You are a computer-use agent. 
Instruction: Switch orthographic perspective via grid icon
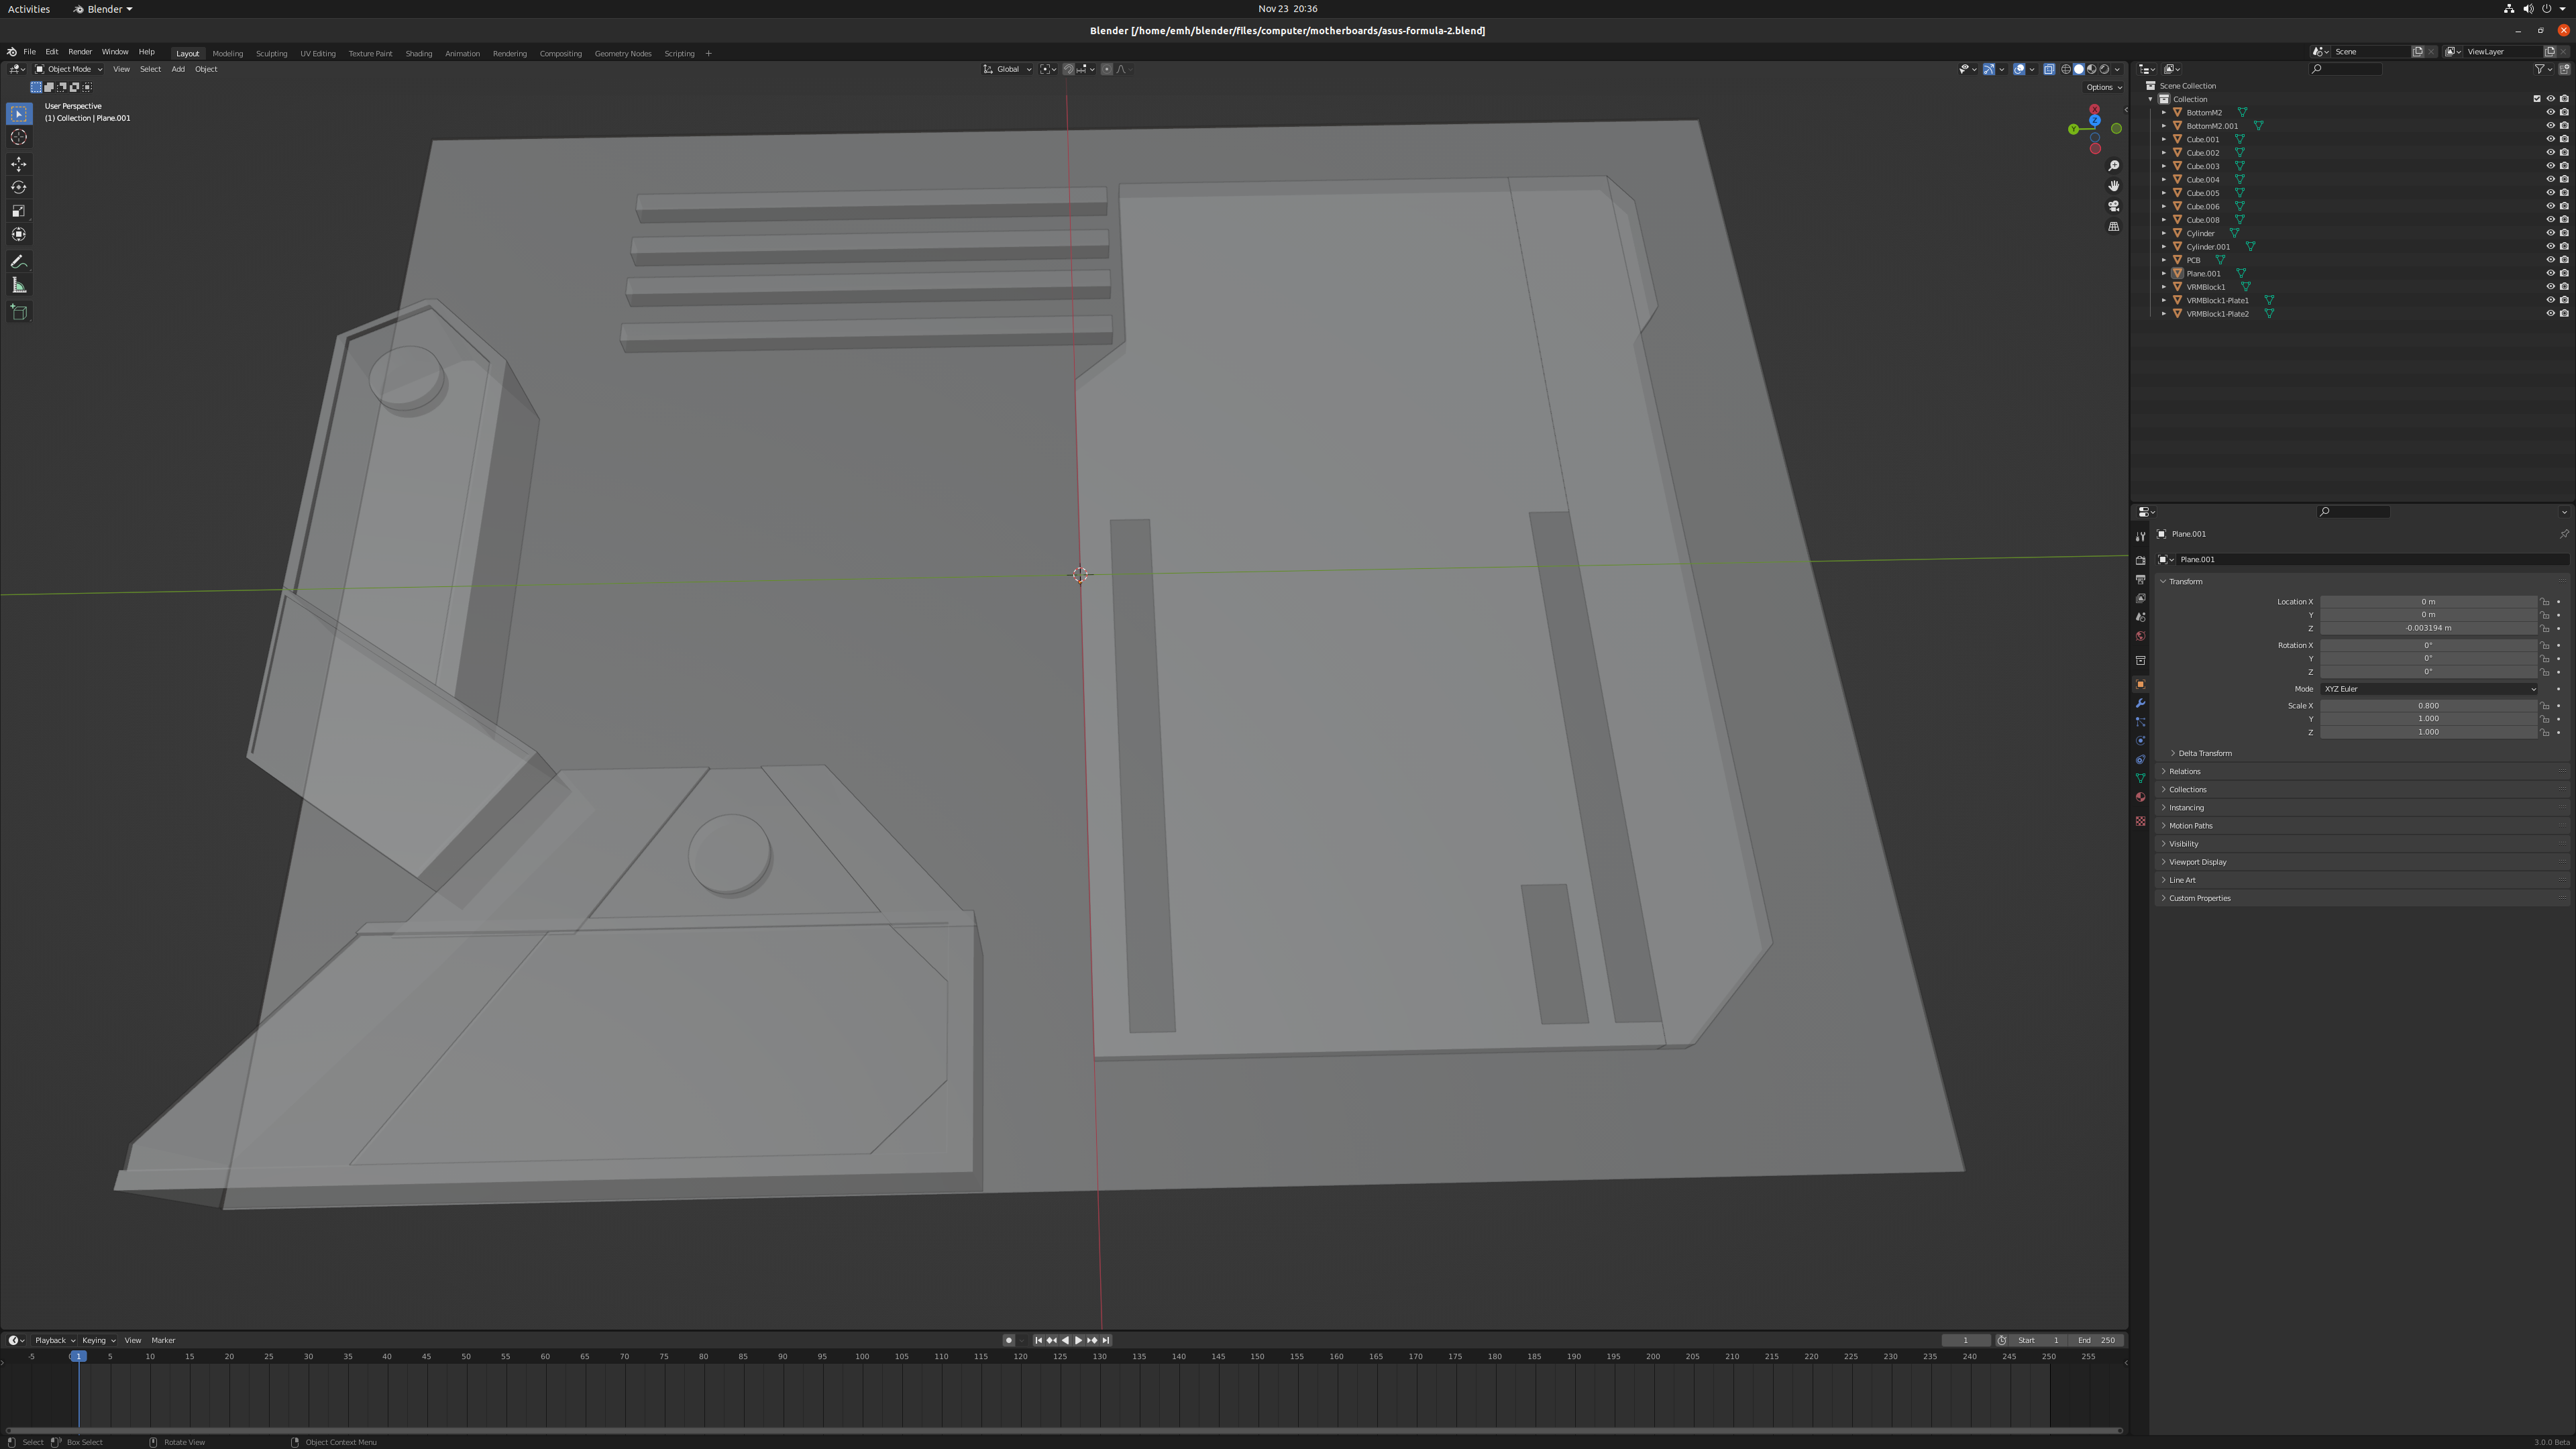(2113, 226)
